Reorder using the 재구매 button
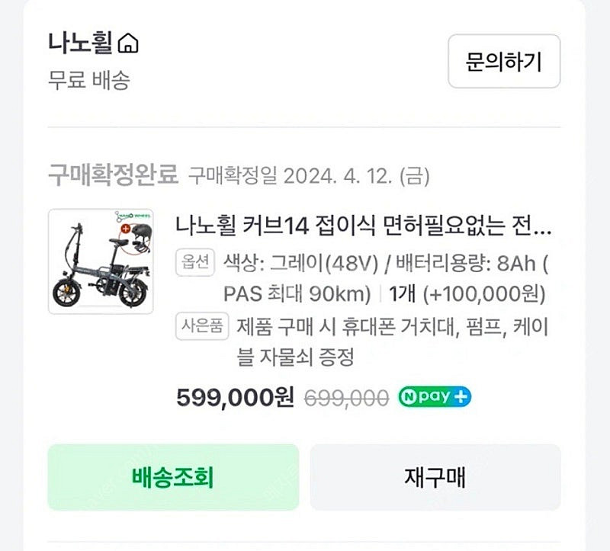 [435, 477]
